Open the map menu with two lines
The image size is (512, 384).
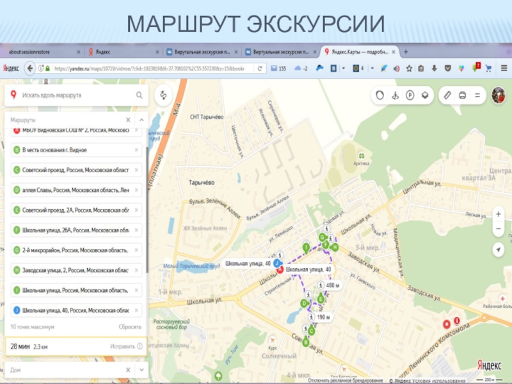click(x=477, y=95)
